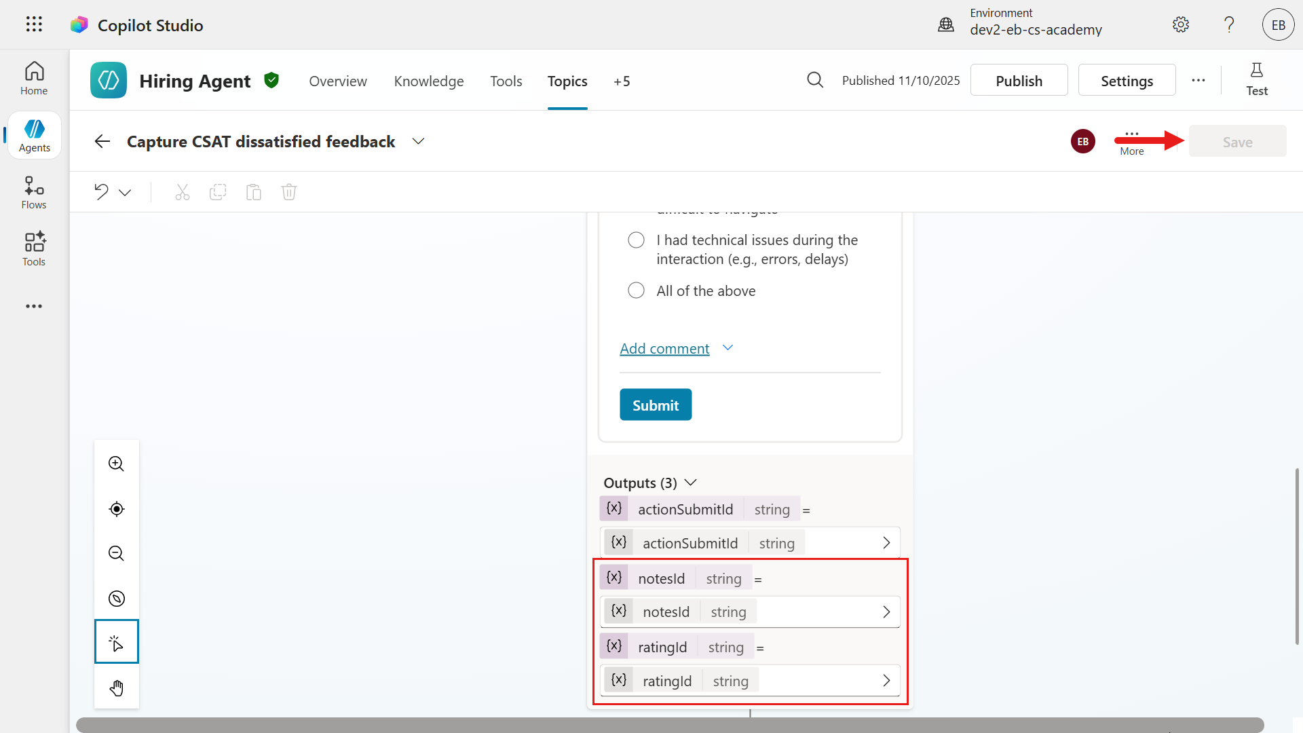The height and width of the screenshot is (733, 1303).
Task: Open Flows in the left sidebar
Action: coord(34,193)
